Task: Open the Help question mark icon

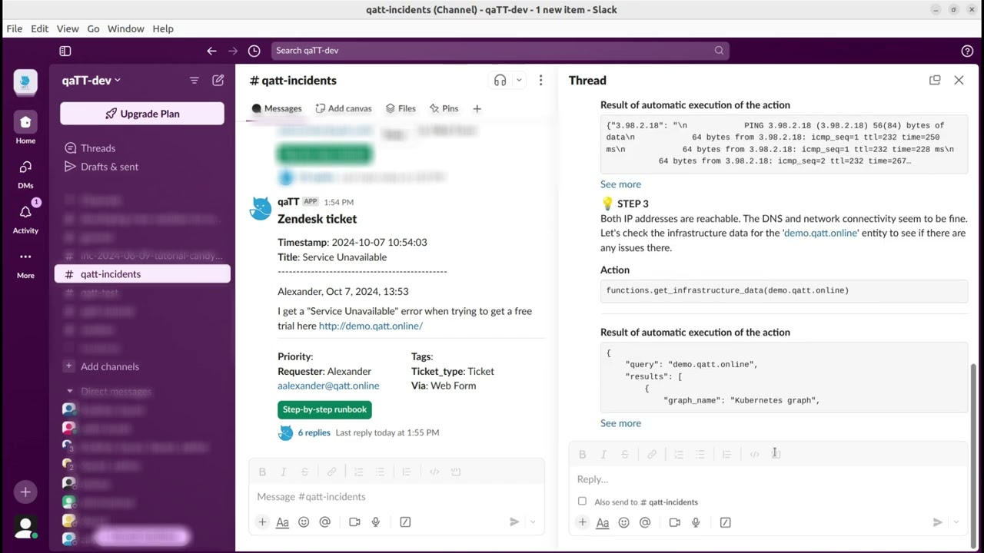Action: click(x=967, y=51)
